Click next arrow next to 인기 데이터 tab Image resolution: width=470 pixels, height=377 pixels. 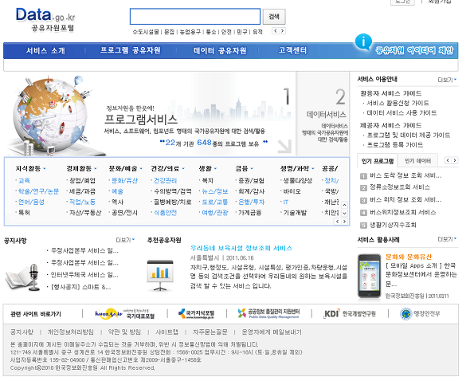point(455,160)
